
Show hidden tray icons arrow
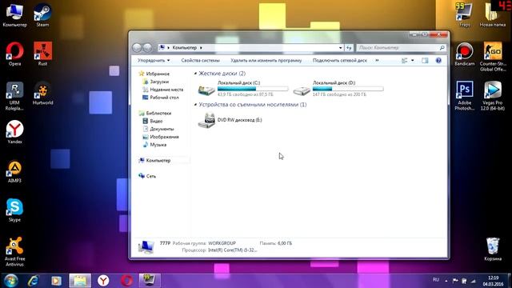tap(446, 281)
